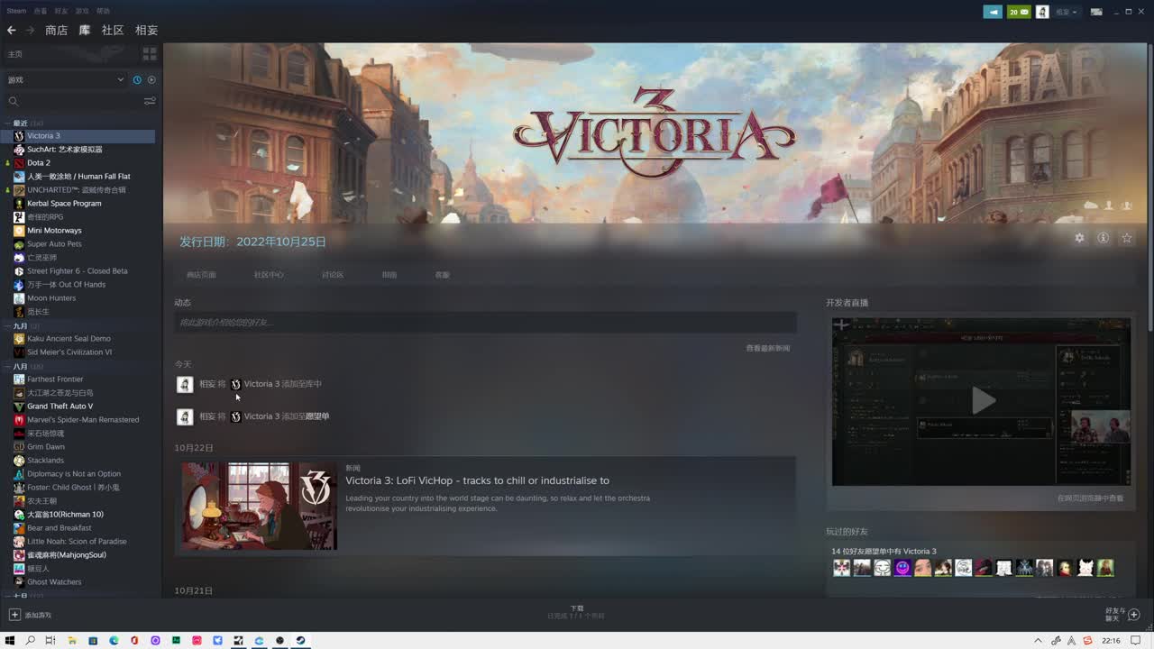Show game info circle icon
The image size is (1154, 649).
pyautogui.click(x=1103, y=238)
